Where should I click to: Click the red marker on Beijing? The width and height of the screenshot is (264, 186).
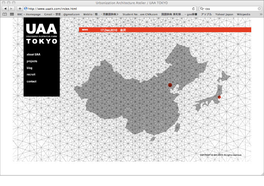(x=170, y=85)
